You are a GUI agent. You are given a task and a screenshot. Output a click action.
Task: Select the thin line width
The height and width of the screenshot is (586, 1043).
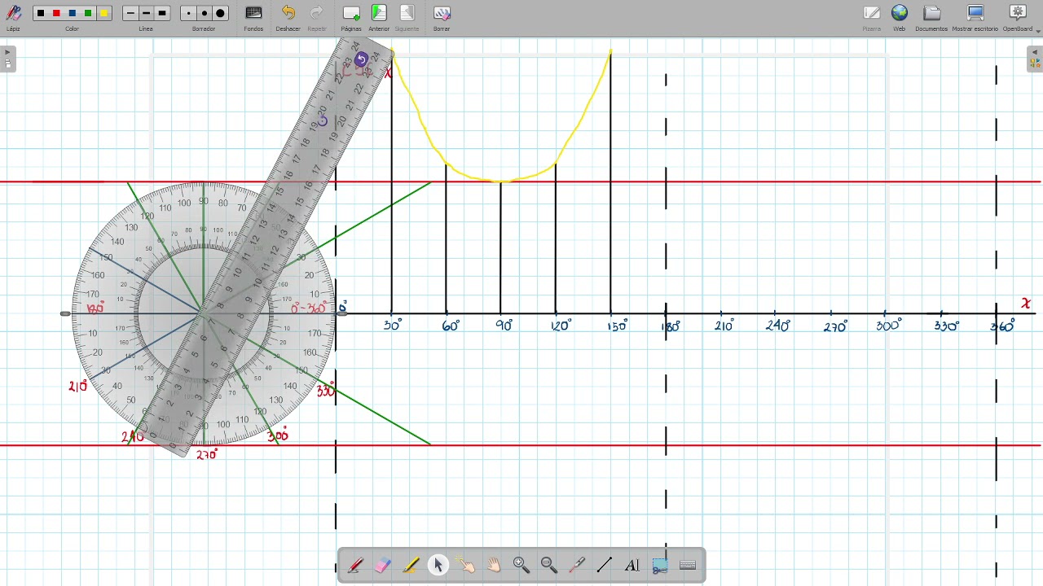click(x=130, y=13)
